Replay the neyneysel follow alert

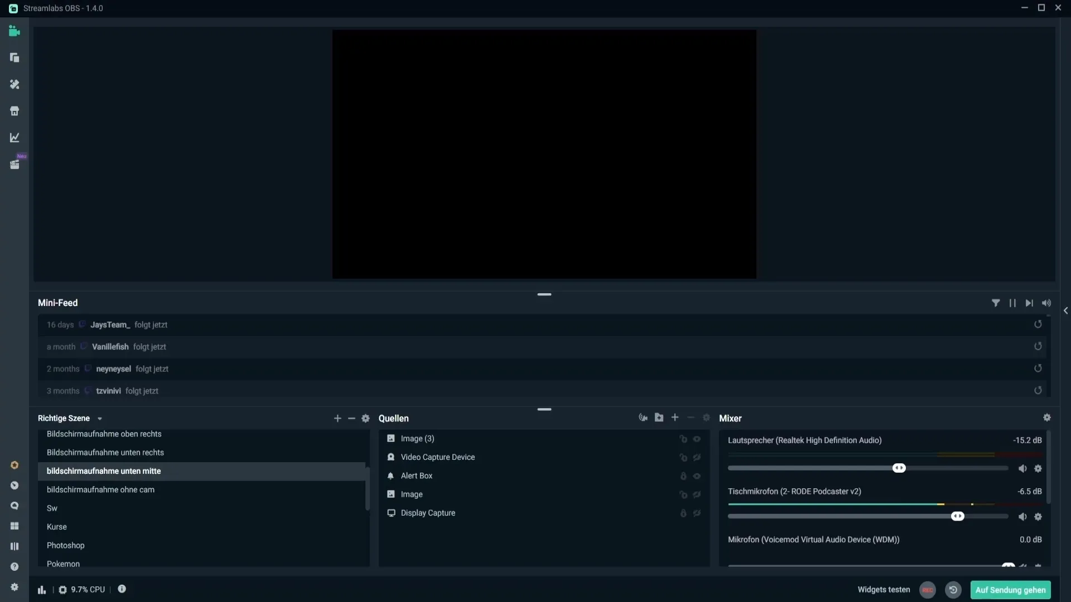1038,368
